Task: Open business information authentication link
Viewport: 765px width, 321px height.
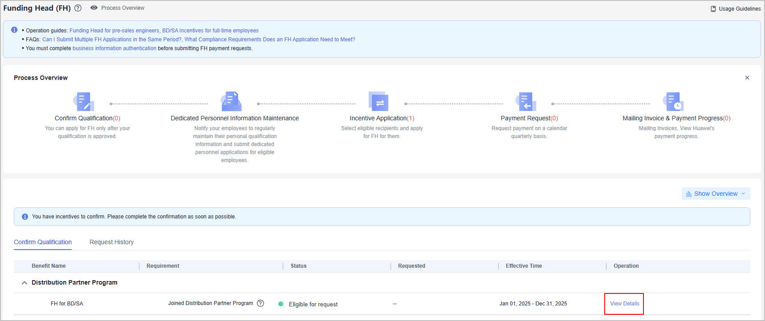Action: [114, 48]
